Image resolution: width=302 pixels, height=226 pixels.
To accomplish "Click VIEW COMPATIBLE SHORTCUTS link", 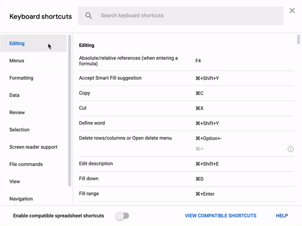I will click(x=220, y=215).
